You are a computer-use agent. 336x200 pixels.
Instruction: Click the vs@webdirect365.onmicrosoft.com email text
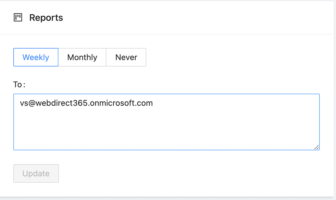tap(86, 103)
